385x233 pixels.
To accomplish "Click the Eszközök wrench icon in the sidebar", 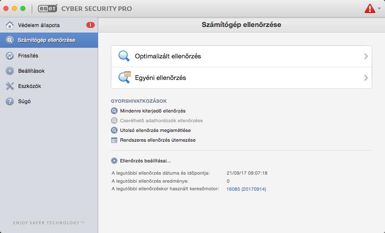I will [10, 86].
